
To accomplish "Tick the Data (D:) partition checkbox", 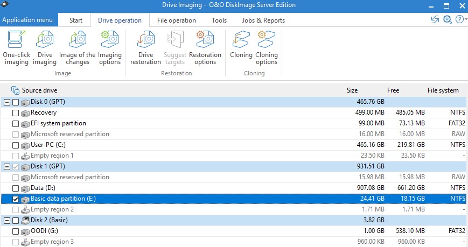I will coord(16,188).
